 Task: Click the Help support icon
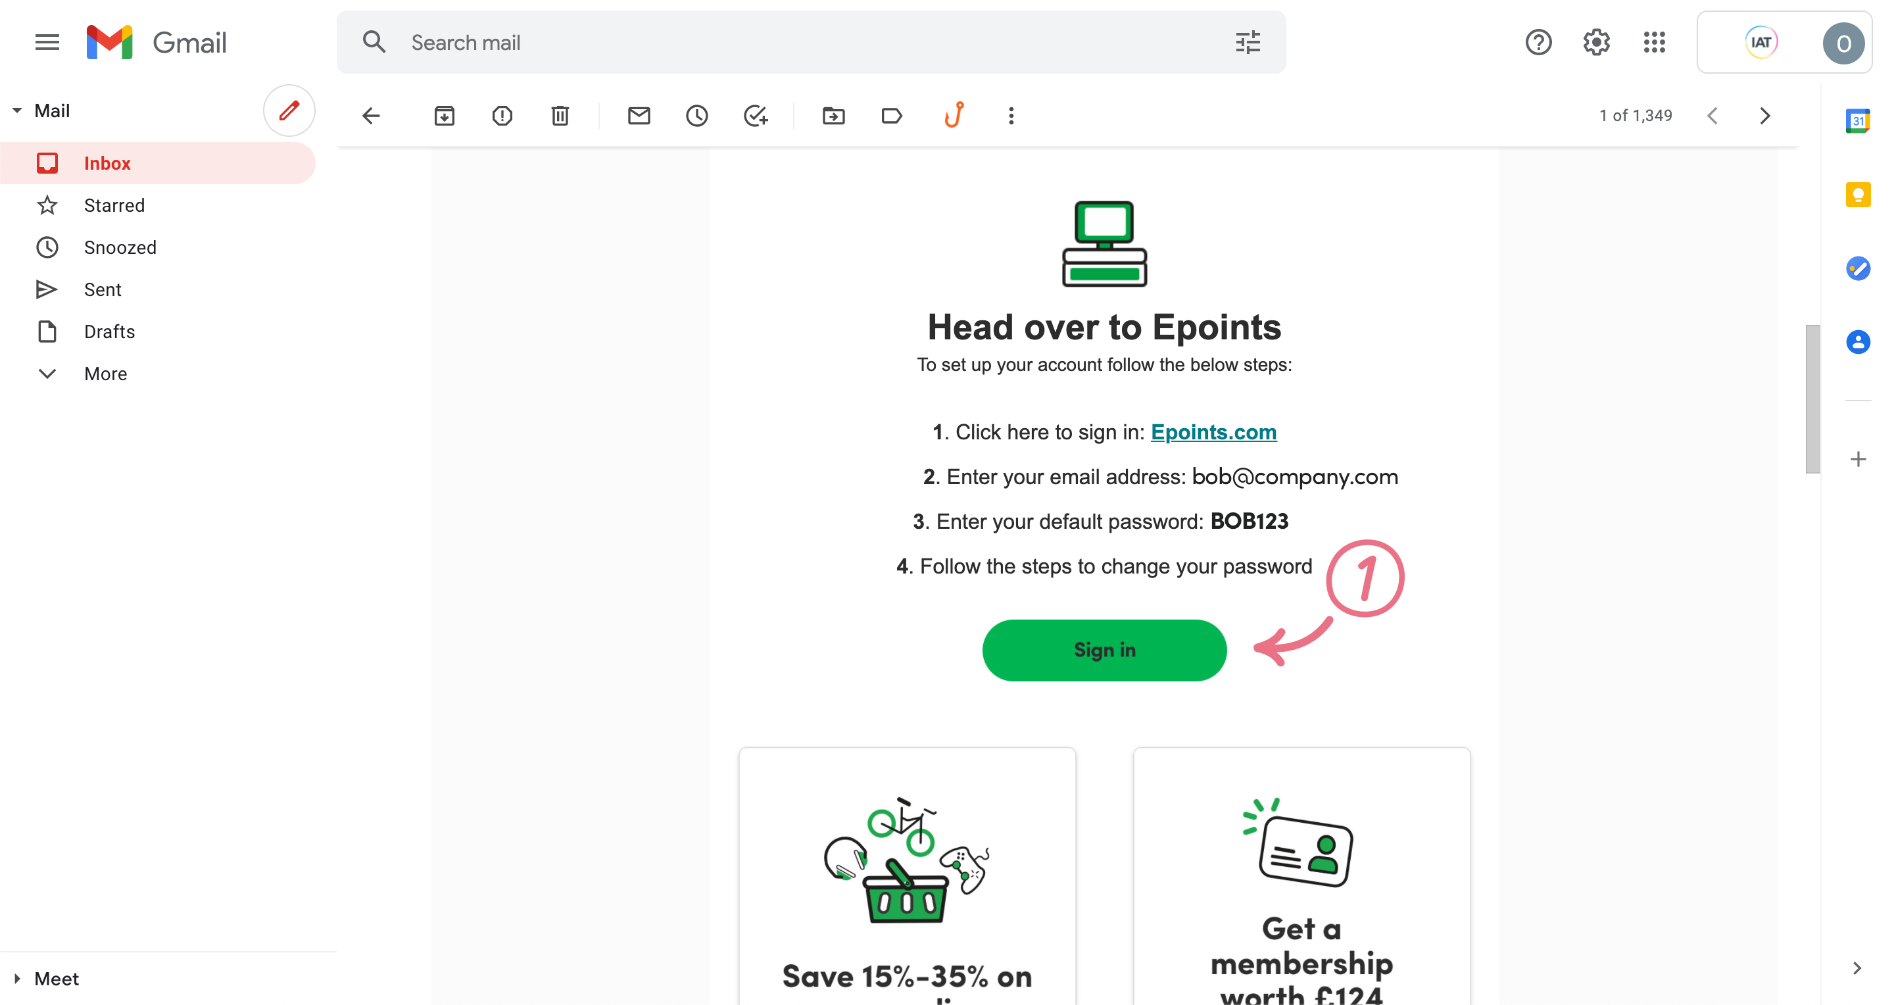[1538, 43]
